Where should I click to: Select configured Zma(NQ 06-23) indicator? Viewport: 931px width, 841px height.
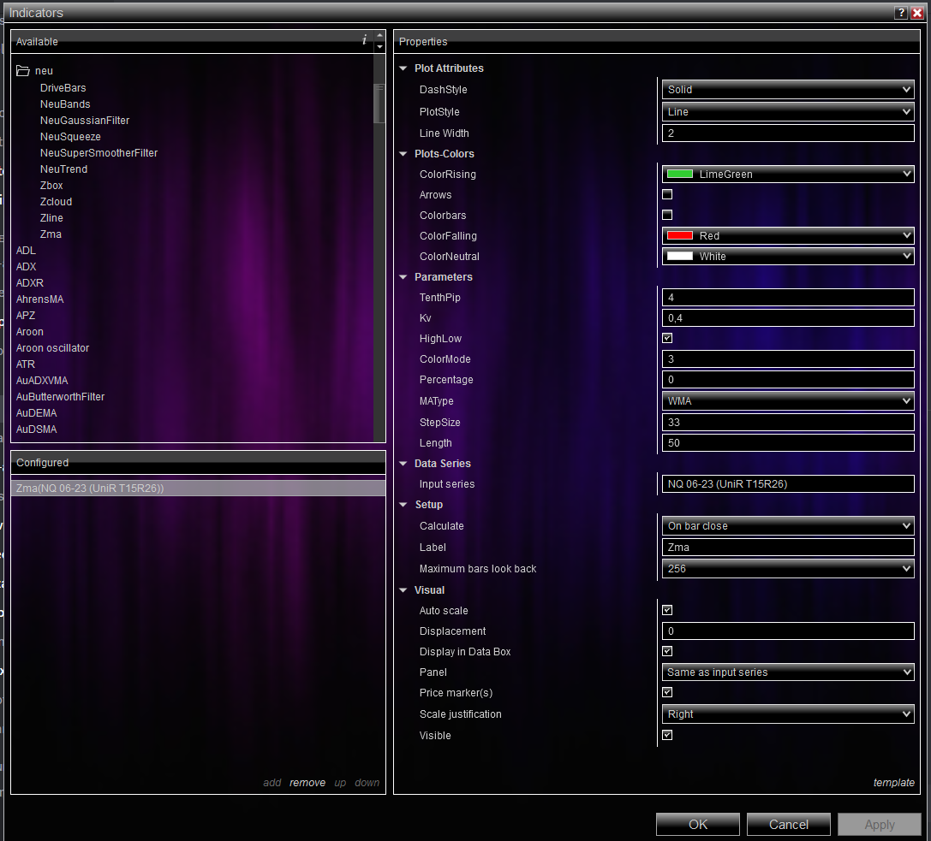point(199,489)
